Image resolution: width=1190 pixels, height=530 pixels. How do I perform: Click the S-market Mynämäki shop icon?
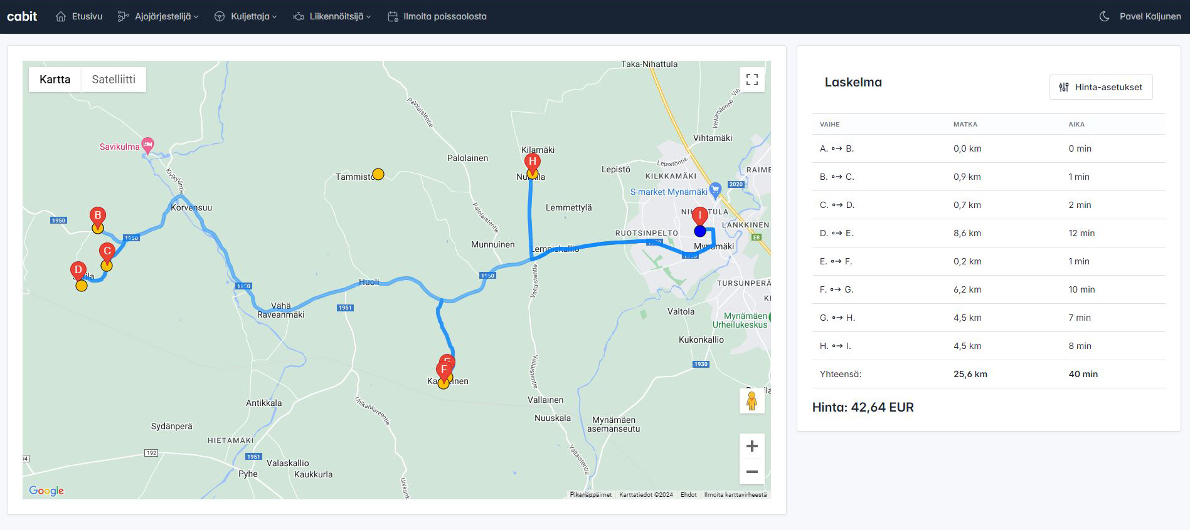click(x=715, y=191)
